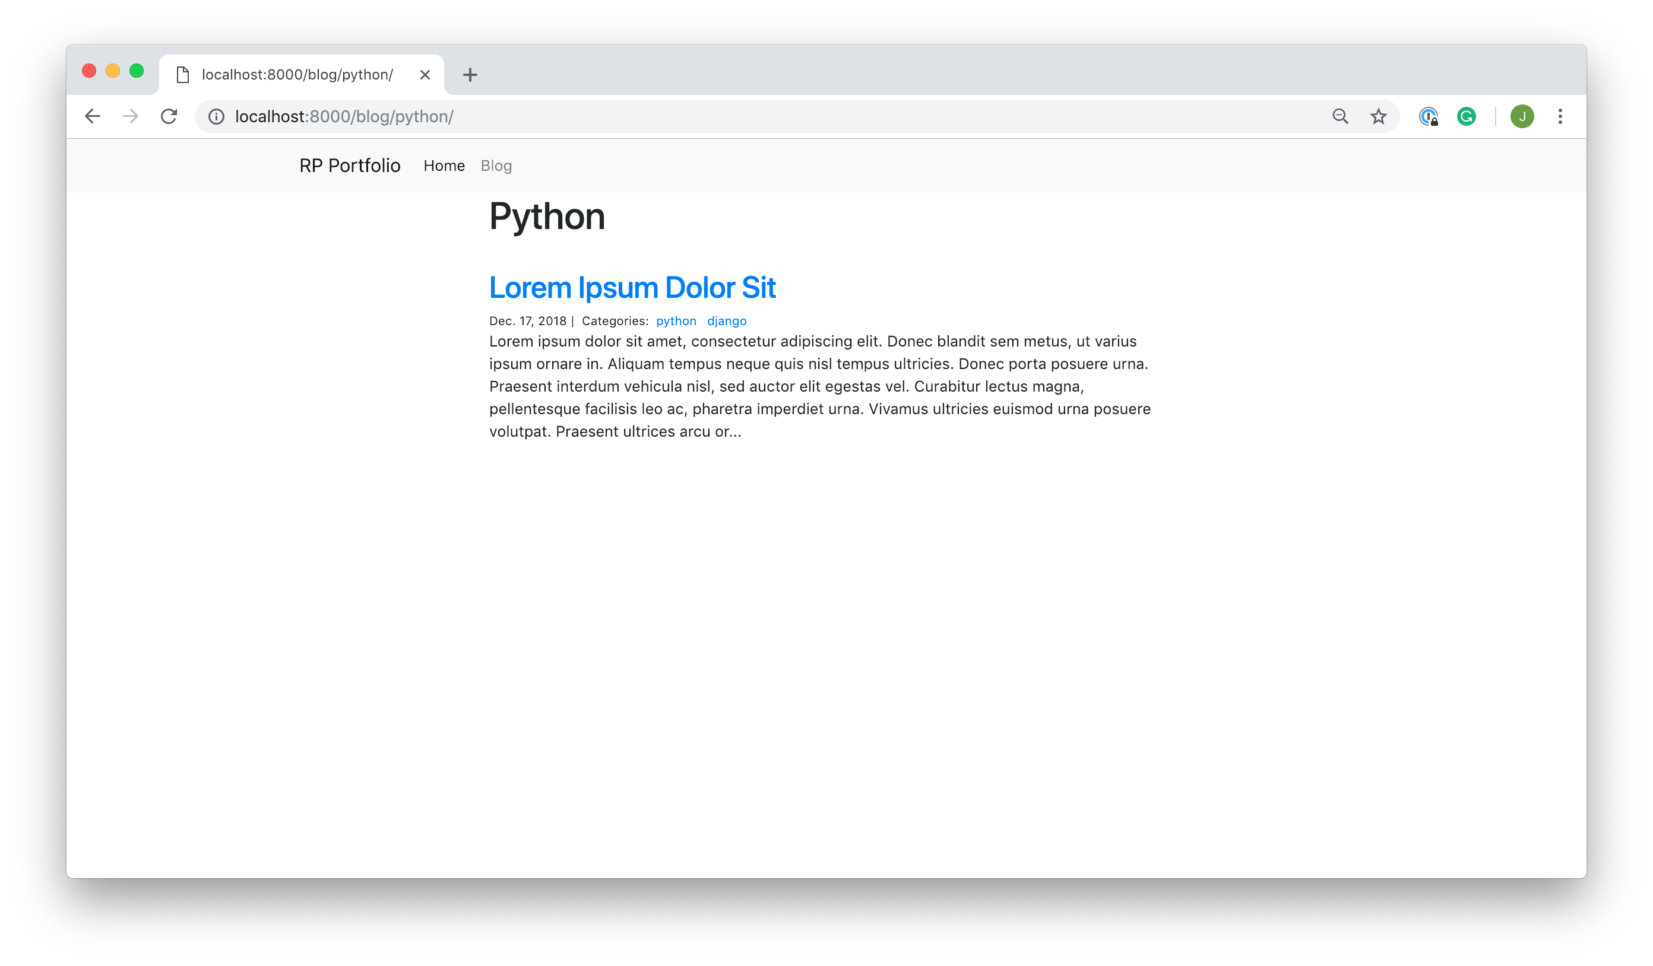Open Chrome's three-dot menu
1653x966 pixels.
point(1560,117)
